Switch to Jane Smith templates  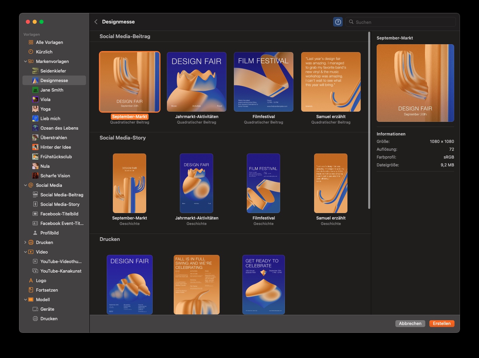tap(51, 90)
